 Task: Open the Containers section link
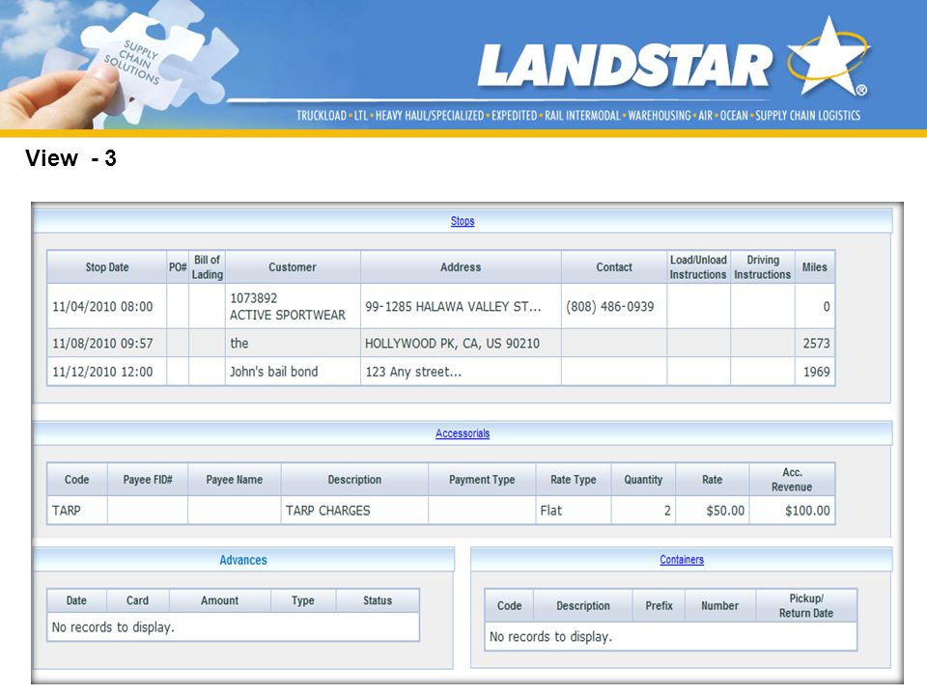click(682, 560)
